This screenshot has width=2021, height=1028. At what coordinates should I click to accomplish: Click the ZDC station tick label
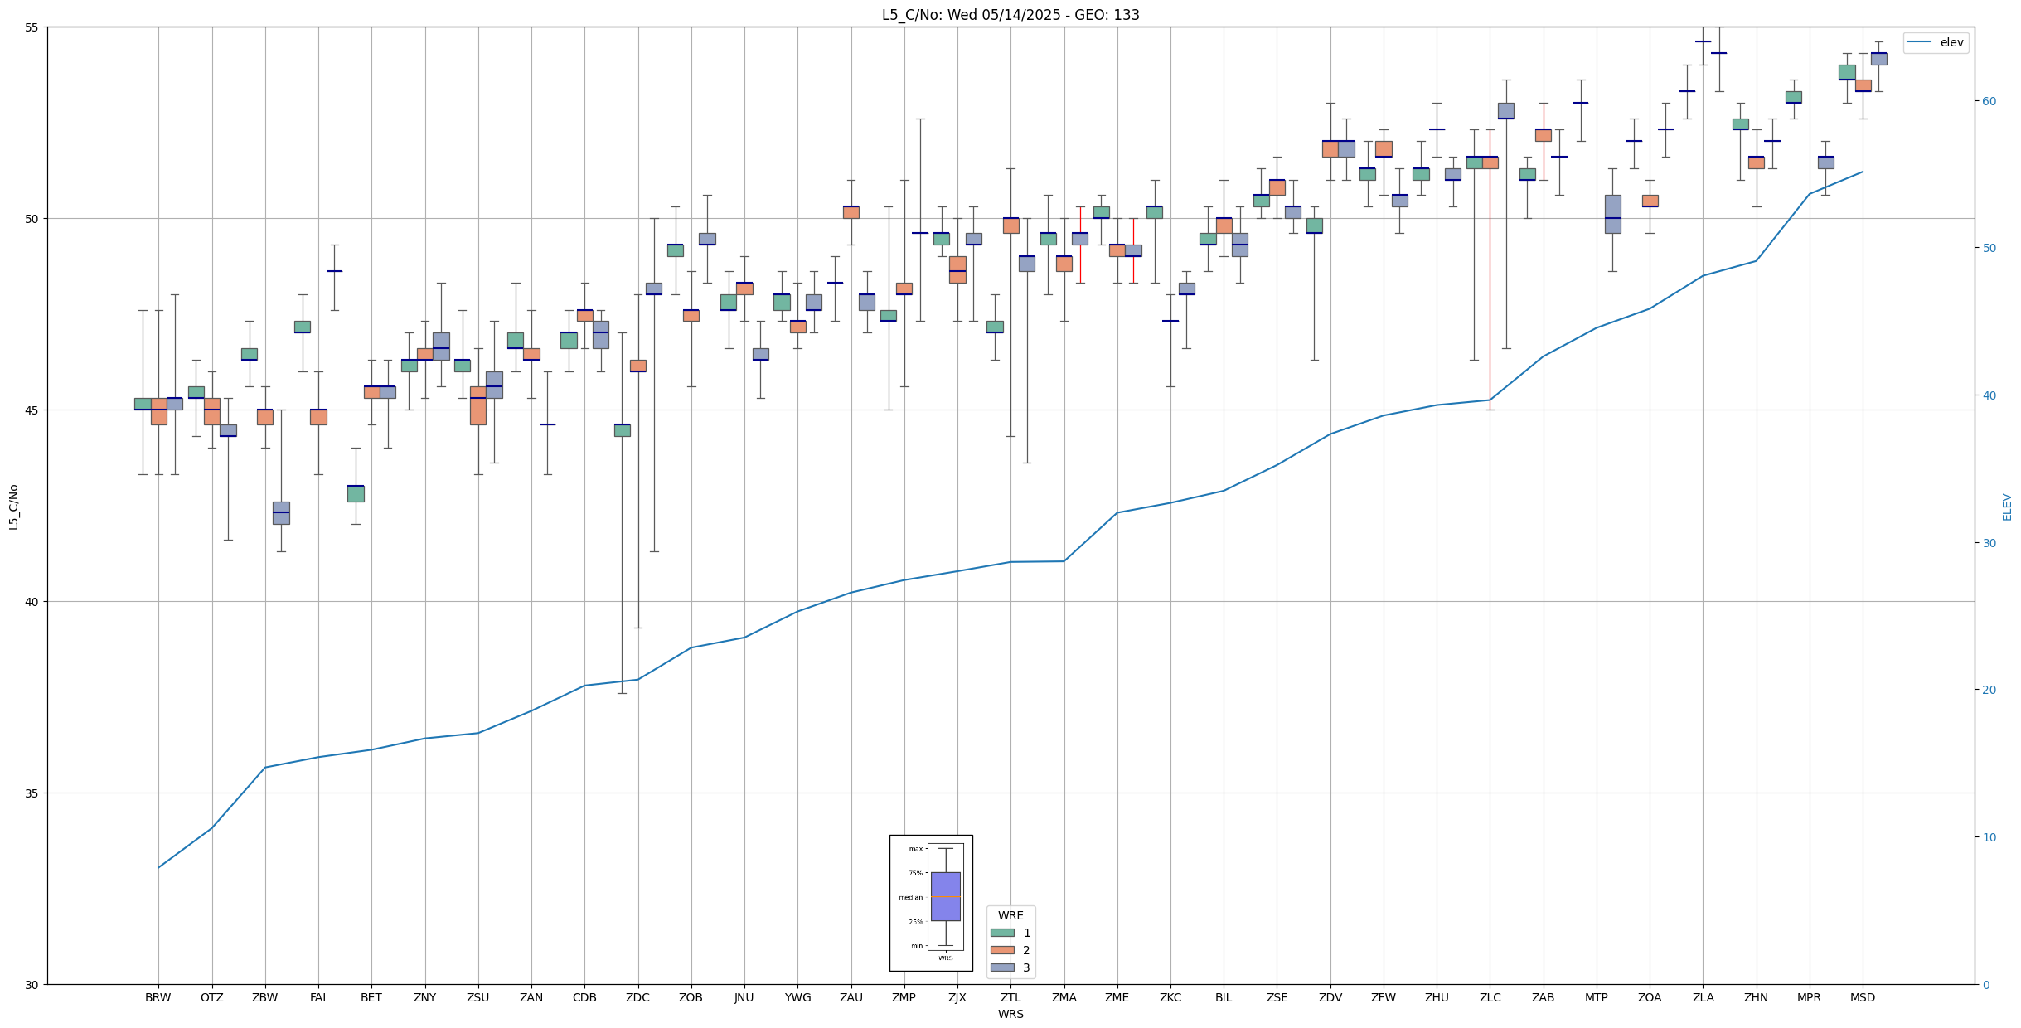637,997
